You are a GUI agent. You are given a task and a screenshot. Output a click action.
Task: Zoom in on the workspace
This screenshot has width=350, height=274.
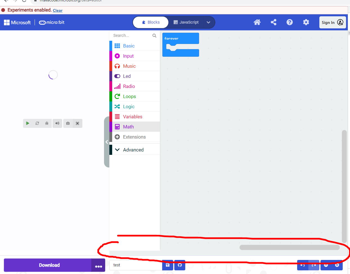pos(337,265)
